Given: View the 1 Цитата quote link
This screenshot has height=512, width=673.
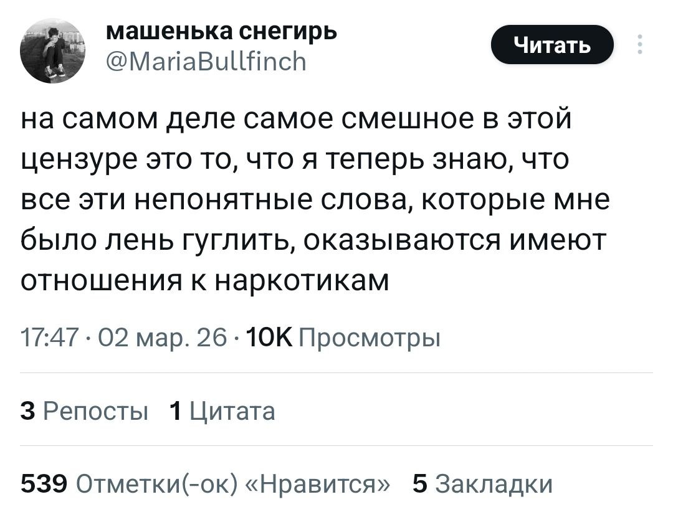Looking at the screenshot, I should pos(222,411).
